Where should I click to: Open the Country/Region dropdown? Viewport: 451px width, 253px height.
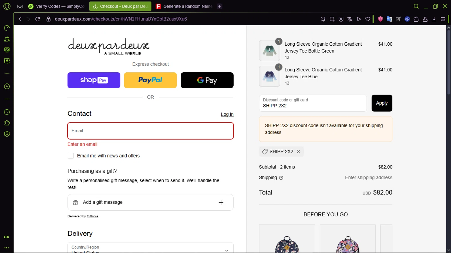point(150,248)
